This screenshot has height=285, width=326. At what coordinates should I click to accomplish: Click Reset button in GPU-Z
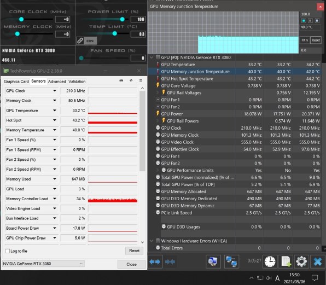click(135, 251)
